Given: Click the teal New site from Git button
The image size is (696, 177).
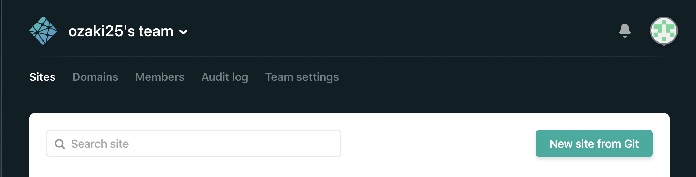Looking at the screenshot, I should pyautogui.click(x=594, y=144).
